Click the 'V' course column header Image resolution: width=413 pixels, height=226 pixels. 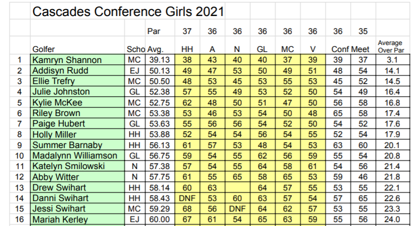[312, 49]
